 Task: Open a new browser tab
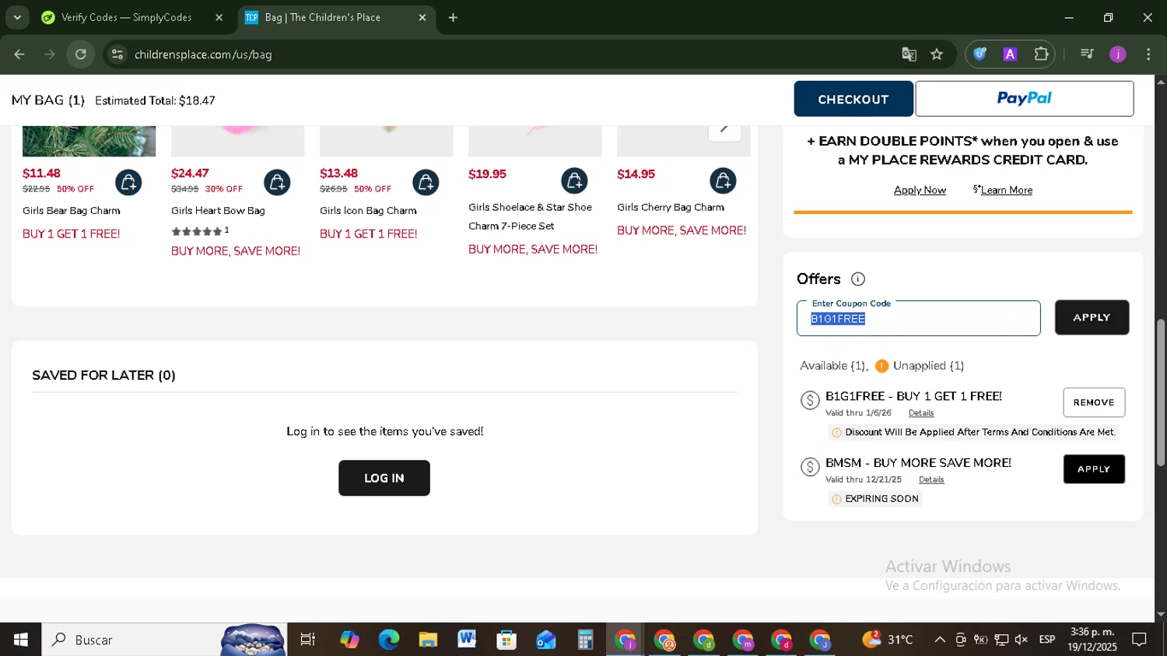tap(453, 17)
